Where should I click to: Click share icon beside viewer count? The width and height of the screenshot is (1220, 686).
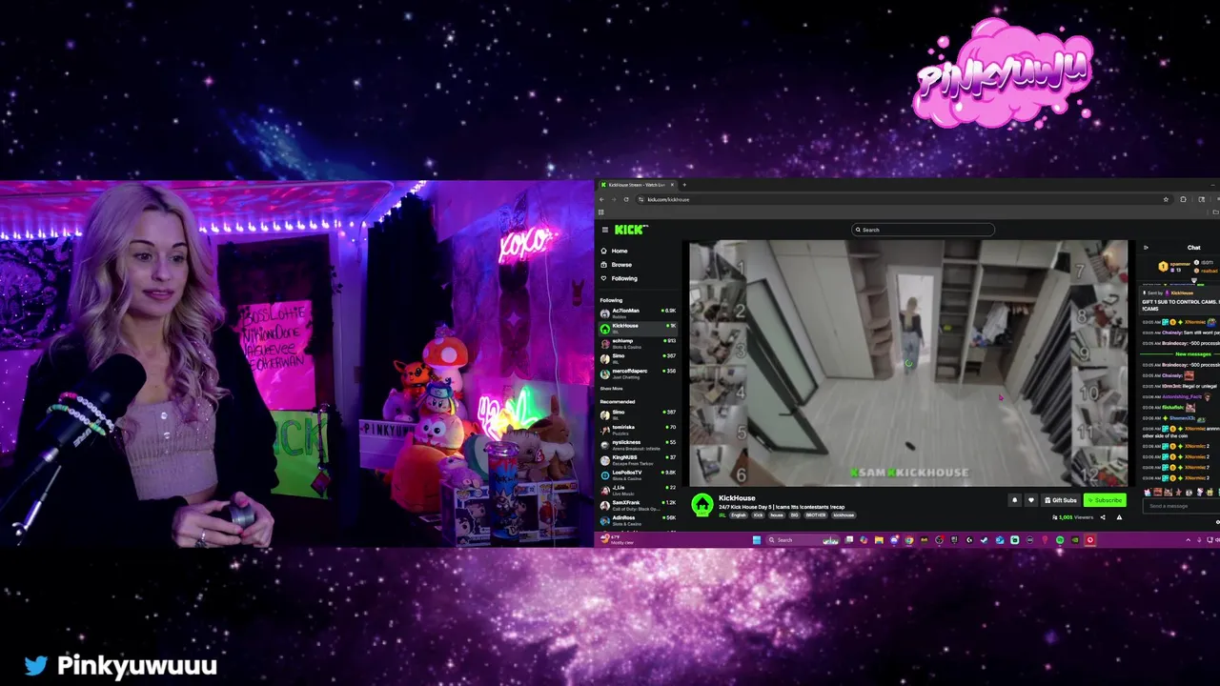[x=1103, y=517]
